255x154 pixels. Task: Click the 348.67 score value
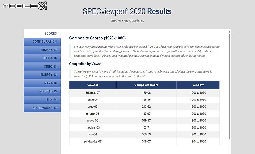[146, 142]
